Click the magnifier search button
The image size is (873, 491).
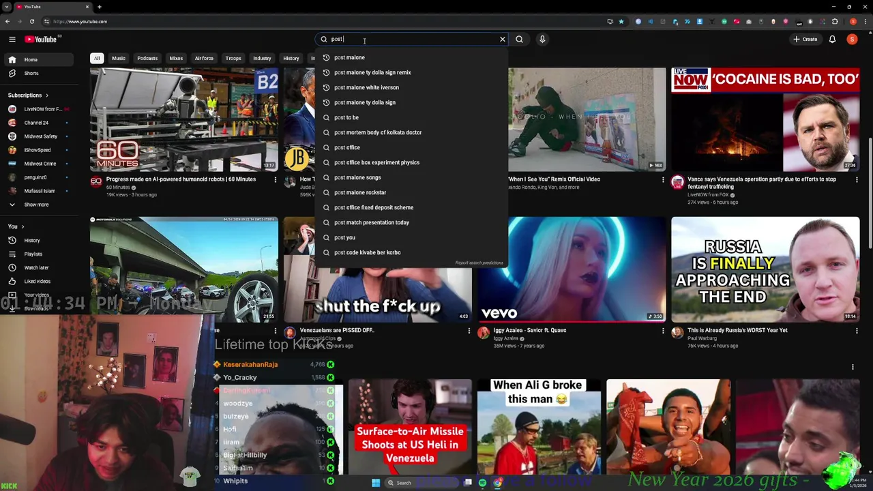[x=519, y=40]
